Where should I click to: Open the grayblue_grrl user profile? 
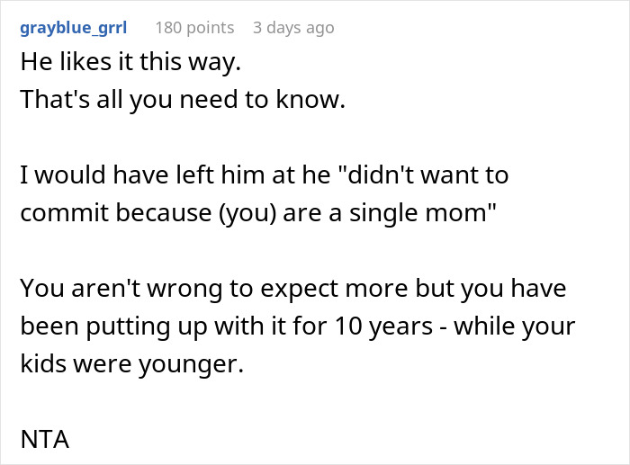[x=73, y=28]
